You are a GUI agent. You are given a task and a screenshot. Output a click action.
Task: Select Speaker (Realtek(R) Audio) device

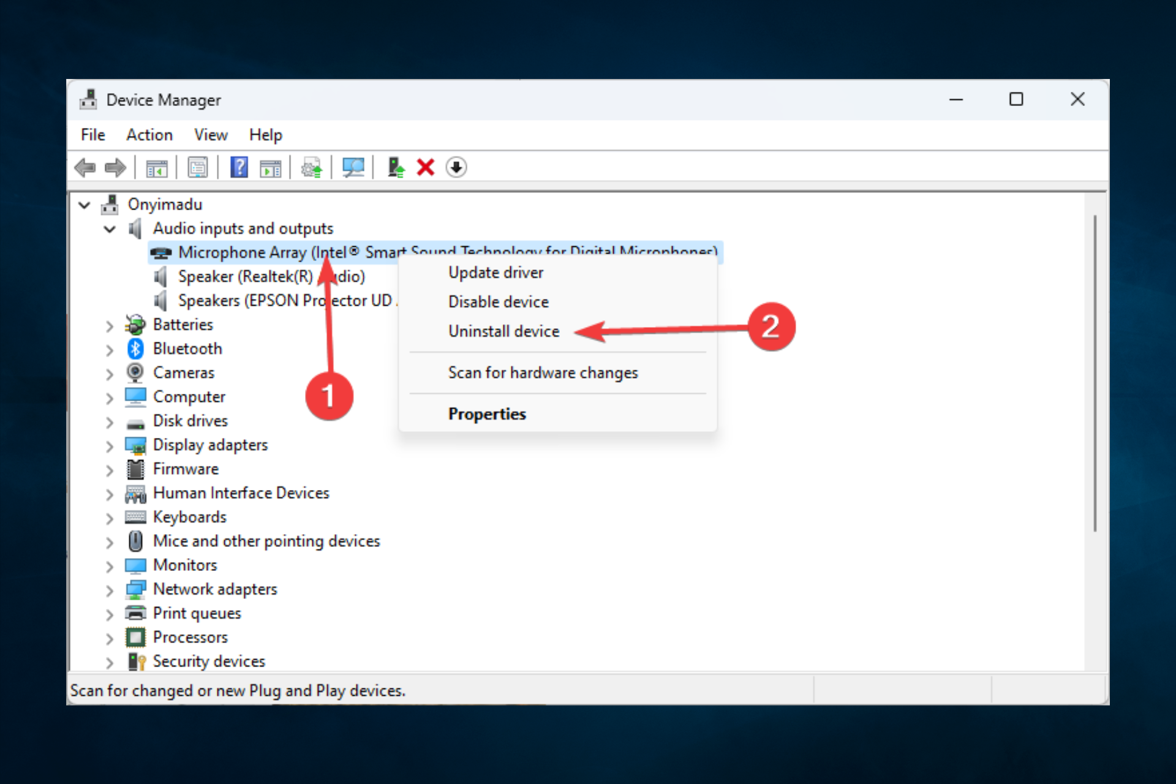(245, 277)
